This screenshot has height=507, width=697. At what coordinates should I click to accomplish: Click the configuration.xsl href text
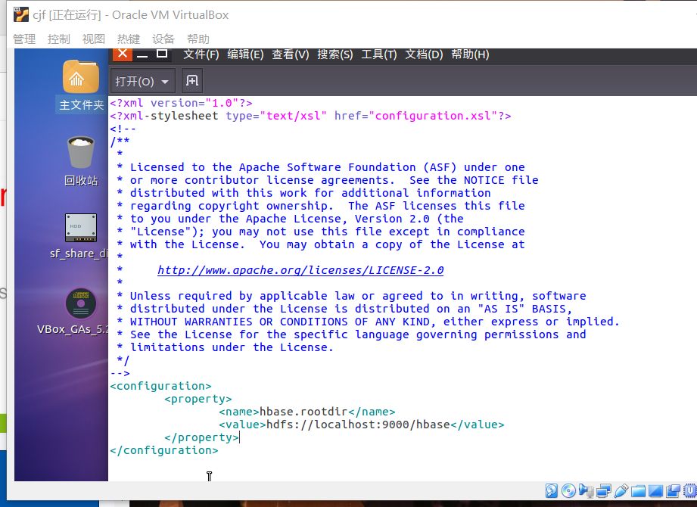[433, 116]
